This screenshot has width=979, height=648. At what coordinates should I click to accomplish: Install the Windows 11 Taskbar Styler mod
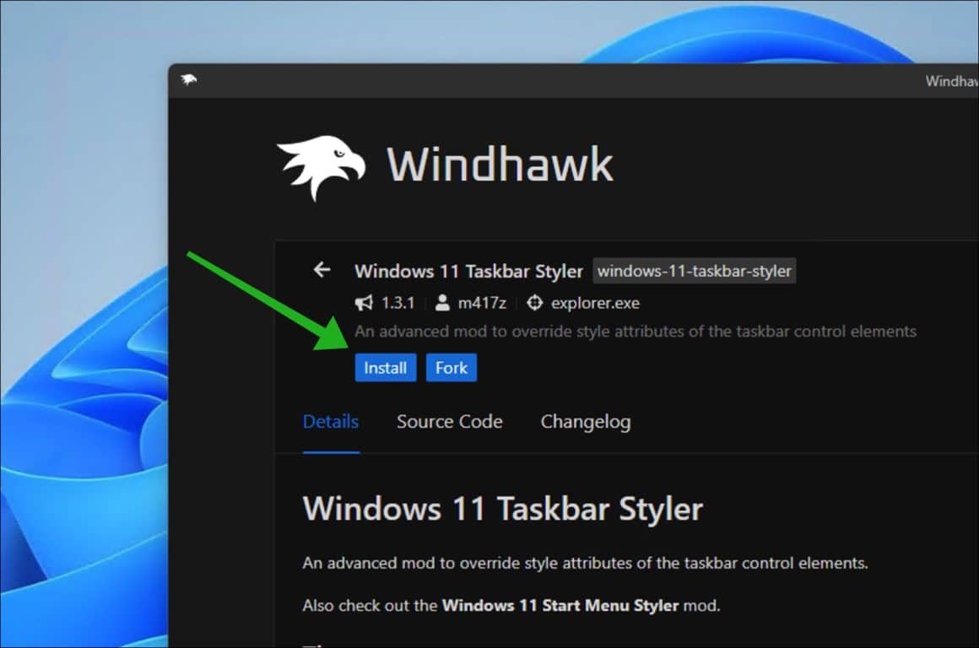[385, 367]
